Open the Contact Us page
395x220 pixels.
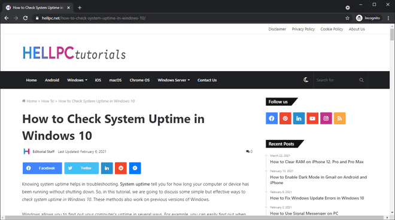(207, 80)
